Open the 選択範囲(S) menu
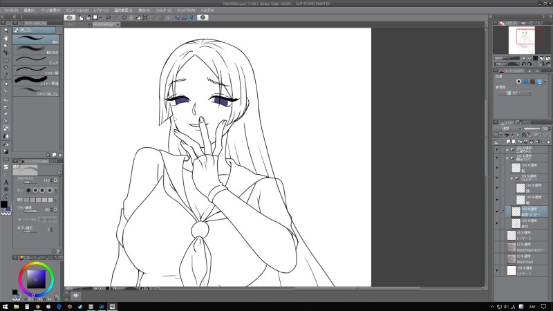553x311 pixels. point(123,10)
